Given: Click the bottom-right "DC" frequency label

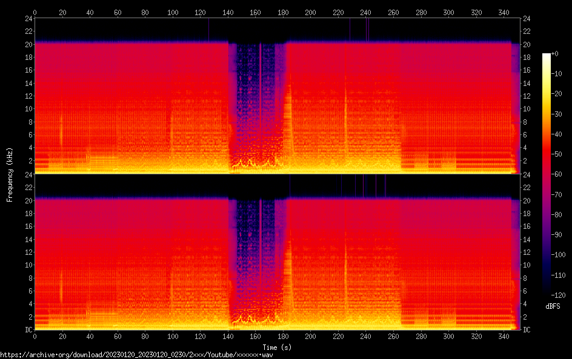Looking at the screenshot, I should [x=527, y=329].
